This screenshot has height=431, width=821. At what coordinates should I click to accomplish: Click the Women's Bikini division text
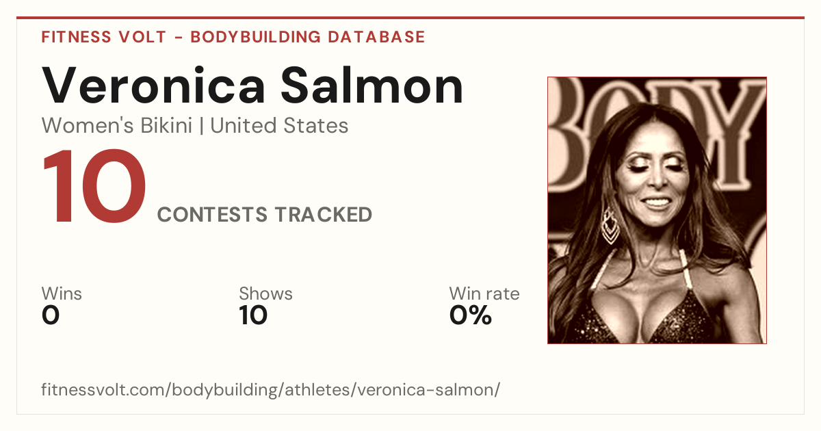pyautogui.click(x=117, y=126)
